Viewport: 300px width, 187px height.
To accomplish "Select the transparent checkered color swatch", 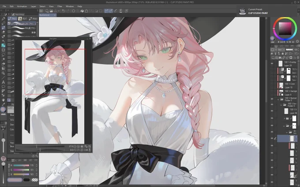I will pyautogui.click(x=34, y=180).
